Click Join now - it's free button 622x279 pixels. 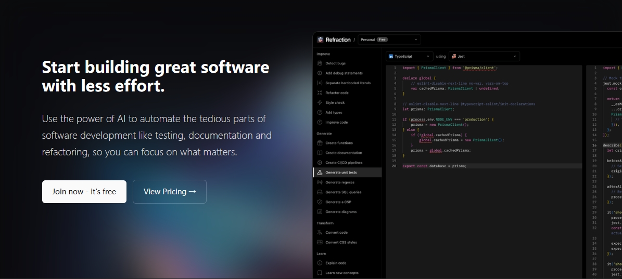84,192
